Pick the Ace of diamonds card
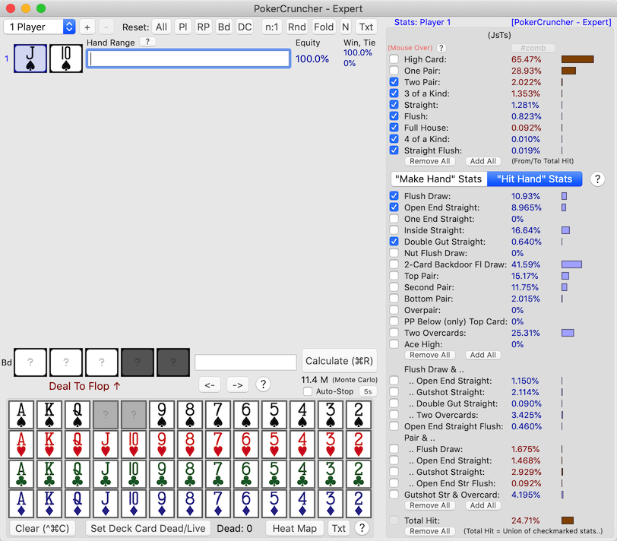 click(x=21, y=503)
